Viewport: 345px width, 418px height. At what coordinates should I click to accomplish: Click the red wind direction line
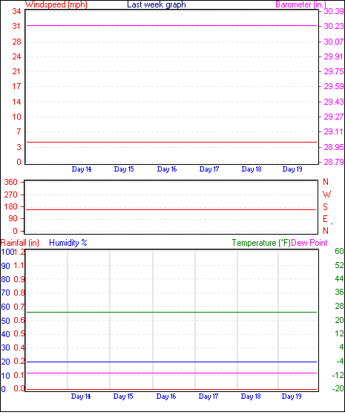tap(171, 210)
